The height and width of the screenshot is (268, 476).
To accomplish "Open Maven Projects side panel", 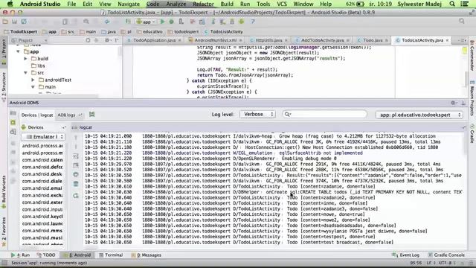I will point(472,98).
